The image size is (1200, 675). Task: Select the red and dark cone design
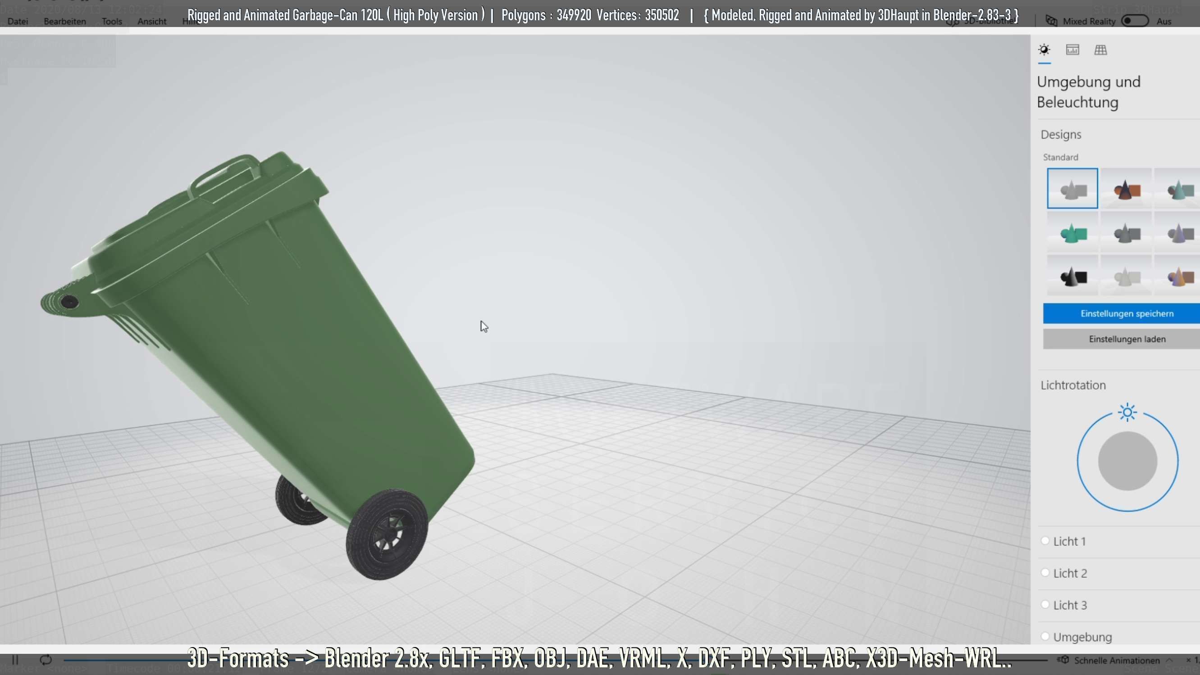click(1127, 188)
